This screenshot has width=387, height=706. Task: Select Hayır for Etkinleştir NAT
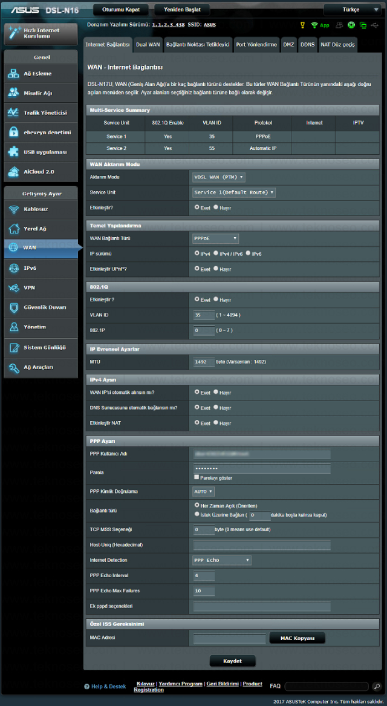coord(216,422)
